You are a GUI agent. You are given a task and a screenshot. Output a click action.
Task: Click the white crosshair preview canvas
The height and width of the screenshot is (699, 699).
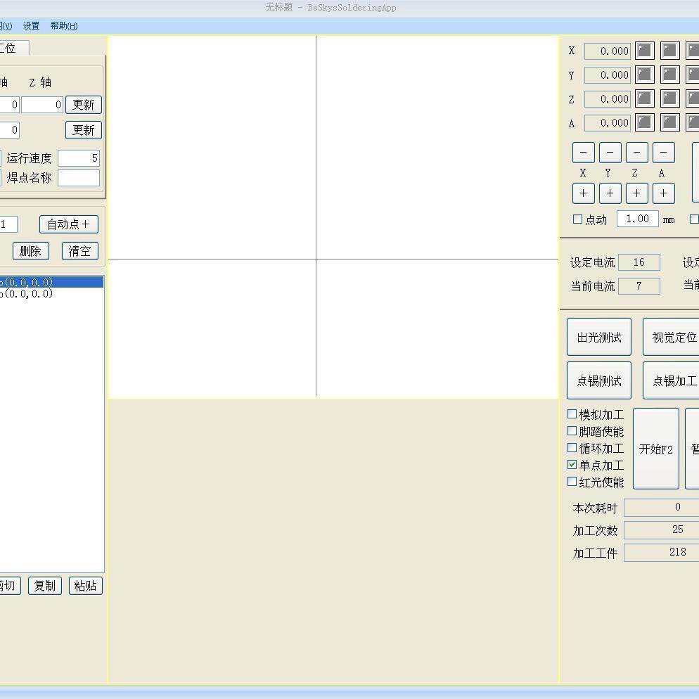(x=333, y=217)
